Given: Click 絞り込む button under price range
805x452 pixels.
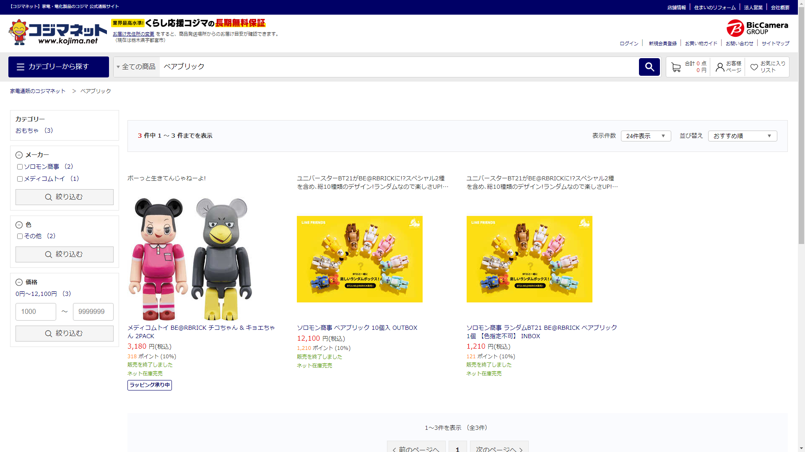Looking at the screenshot, I should pos(65,334).
